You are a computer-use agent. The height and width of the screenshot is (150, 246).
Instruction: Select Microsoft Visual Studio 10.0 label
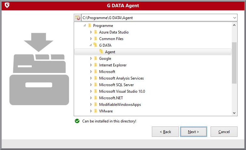(x=122, y=91)
